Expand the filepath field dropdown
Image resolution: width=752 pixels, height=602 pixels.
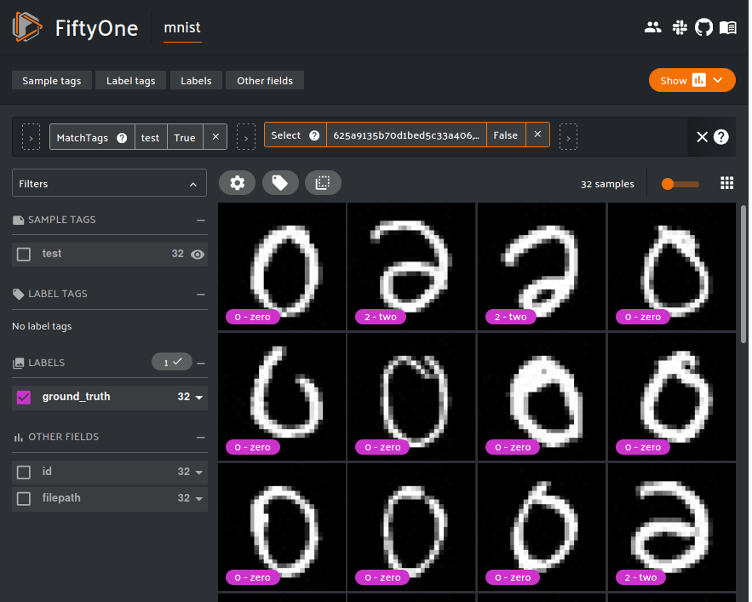click(199, 498)
